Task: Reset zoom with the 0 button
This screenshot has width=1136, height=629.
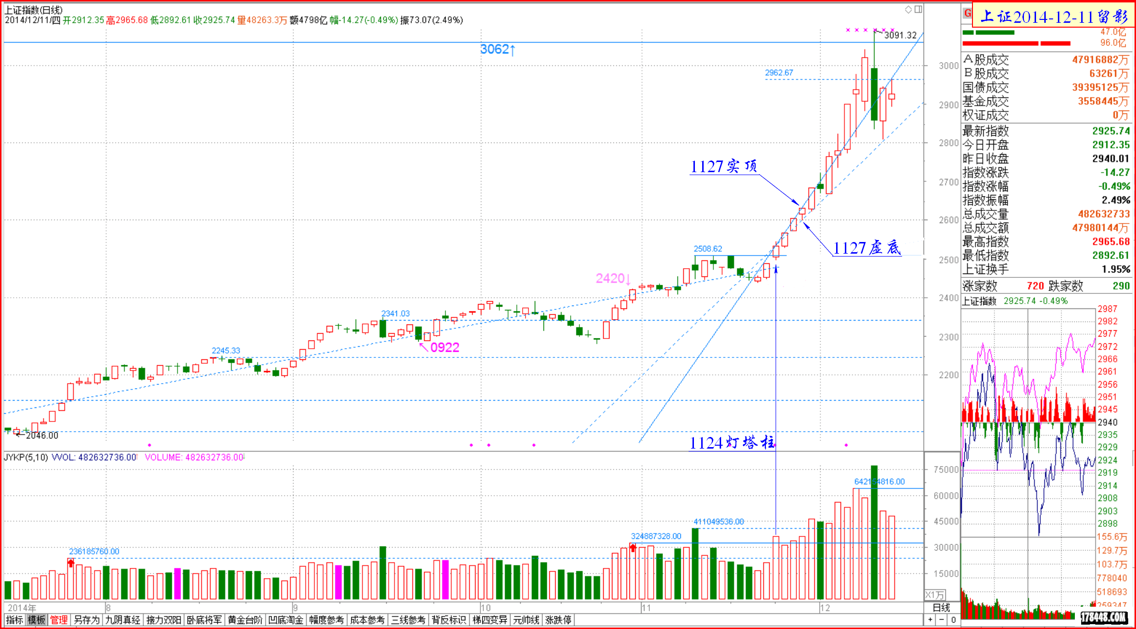Action: click(x=953, y=620)
